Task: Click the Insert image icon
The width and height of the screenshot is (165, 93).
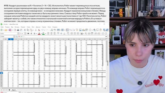Action: [x=80, y=30]
